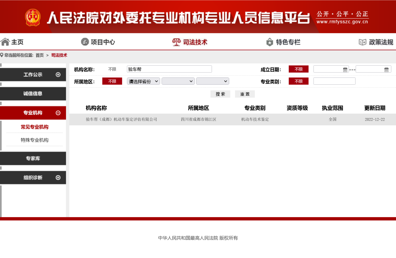This screenshot has width=396, height=258.
Task: Open the 请选择省份 province dropdown
Action: coord(143,81)
